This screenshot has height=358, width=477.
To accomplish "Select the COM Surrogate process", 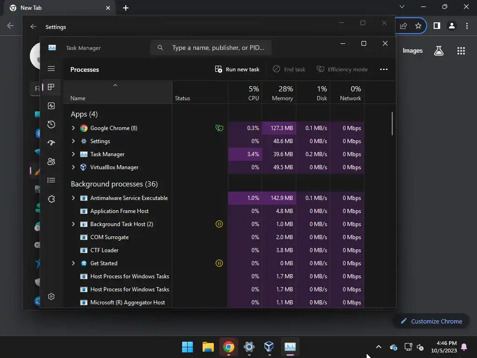I will tap(109, 237).
